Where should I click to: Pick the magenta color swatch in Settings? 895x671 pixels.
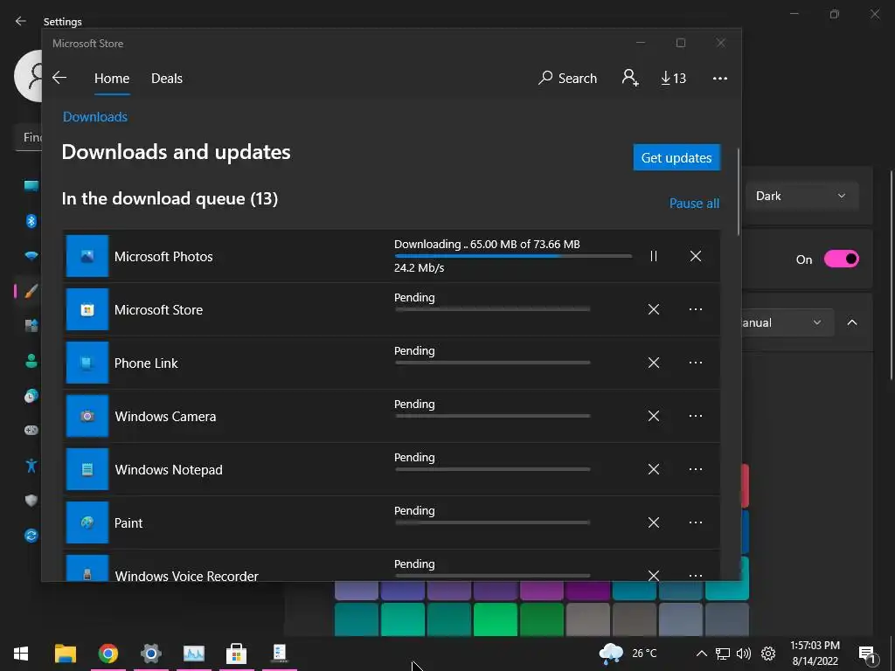coord(541,591)
